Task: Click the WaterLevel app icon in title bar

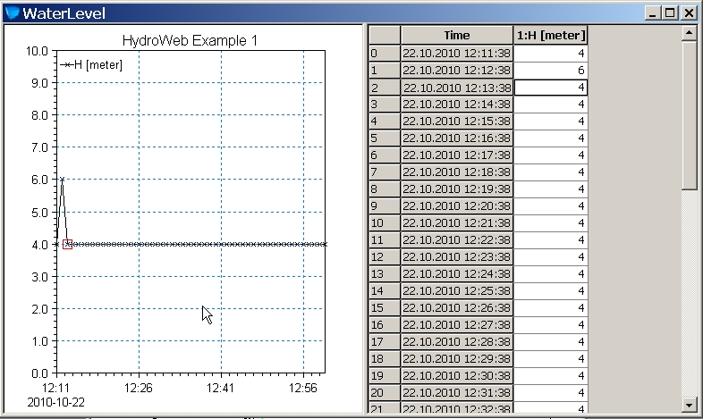Action: pyautogui.click(x=12, y=13)
